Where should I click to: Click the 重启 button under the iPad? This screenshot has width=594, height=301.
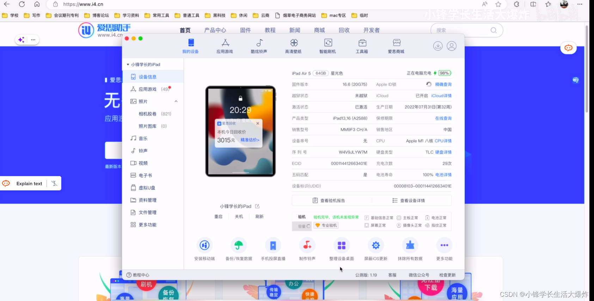[219, 217]
